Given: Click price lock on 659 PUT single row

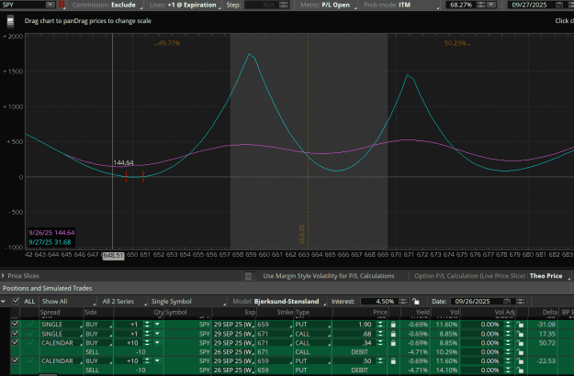Looking at the screenshot, I should (x=393, y=325).
